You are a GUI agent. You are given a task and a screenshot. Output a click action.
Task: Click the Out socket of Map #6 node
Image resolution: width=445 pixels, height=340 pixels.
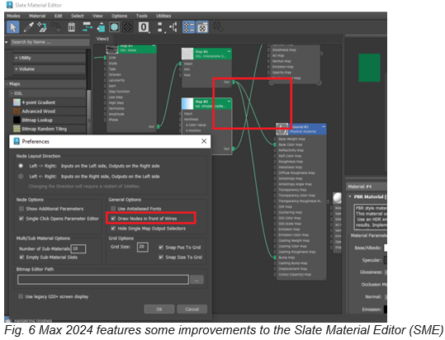click(x=234, y=83)
